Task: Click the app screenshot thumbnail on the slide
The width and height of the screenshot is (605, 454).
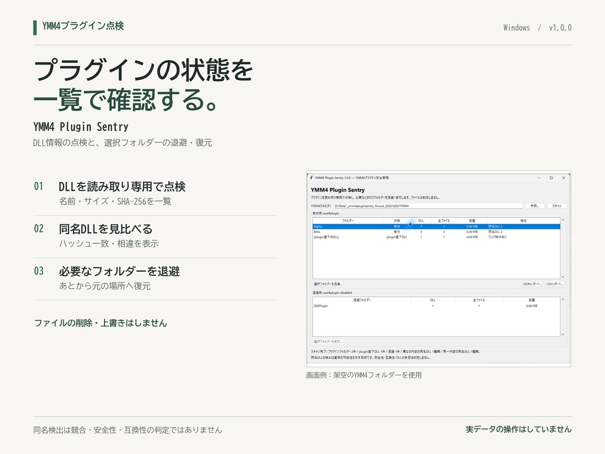Action: (439, 269)
